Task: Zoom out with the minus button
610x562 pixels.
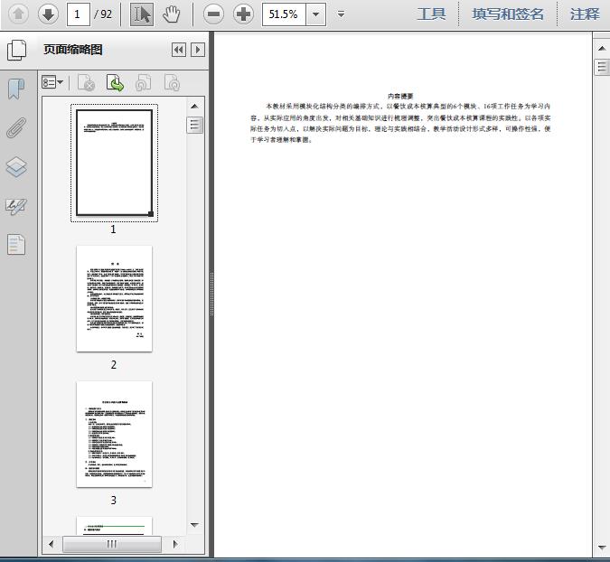Action: pos(213,14)
